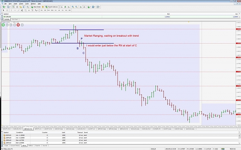This screenshot has height=150, width=241.
Task: Expand the Periods dropdown arrow
Action: (95, 7)
